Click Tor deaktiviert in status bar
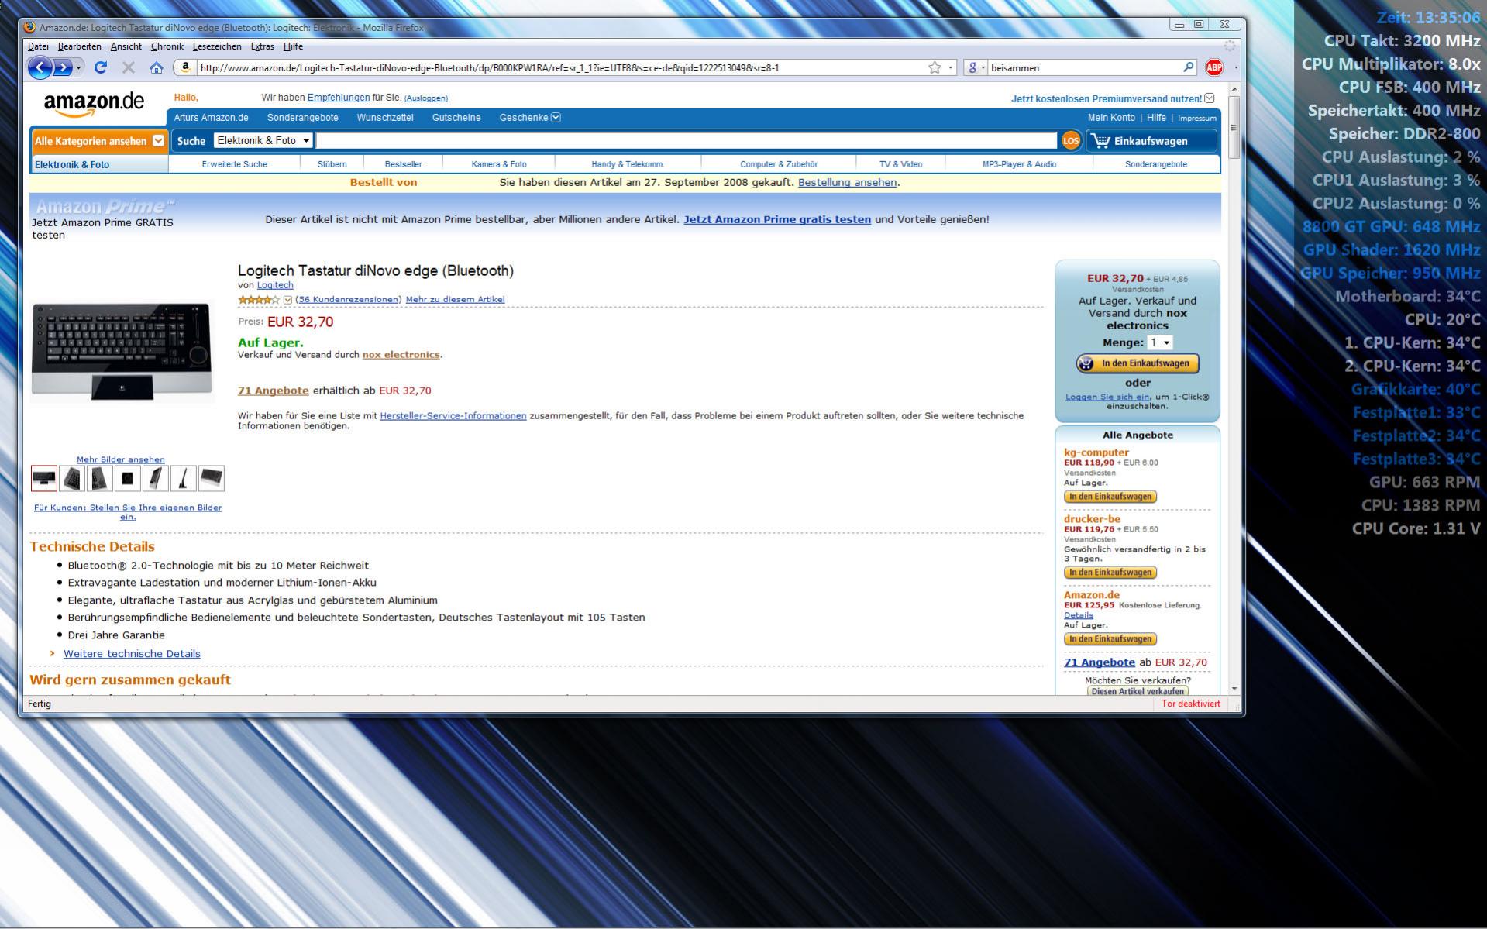 (x=1190, y=704)
